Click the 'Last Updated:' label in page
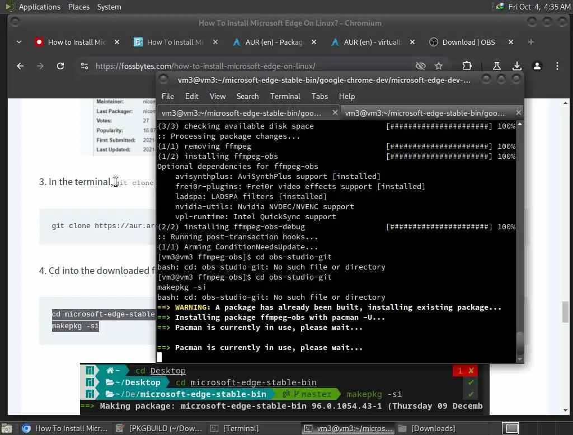The height and width of the screenshot is (435, 573). (x=113, y=149)
